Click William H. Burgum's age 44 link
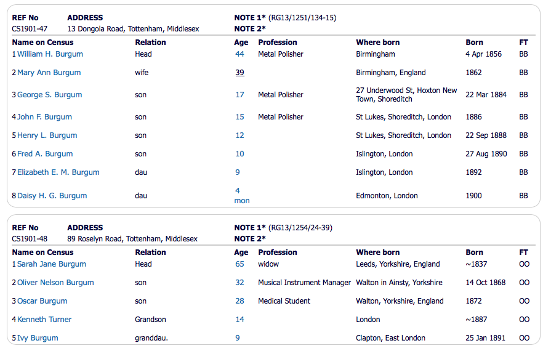This screenshot has width=551, height=351. 239,54
